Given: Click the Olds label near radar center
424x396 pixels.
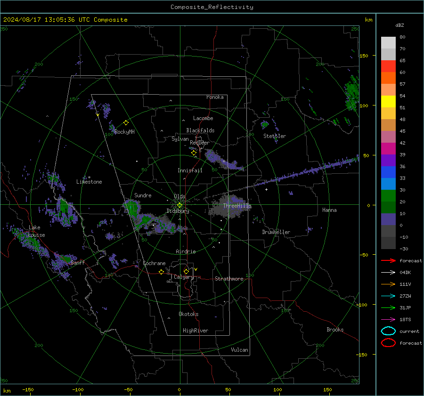Looking at the screenshot, I should point(179,196).
